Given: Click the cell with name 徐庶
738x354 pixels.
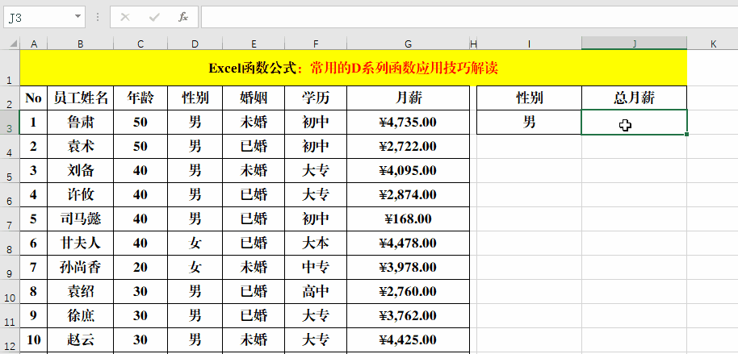Looking at the screenshot, I should [81, 316].
